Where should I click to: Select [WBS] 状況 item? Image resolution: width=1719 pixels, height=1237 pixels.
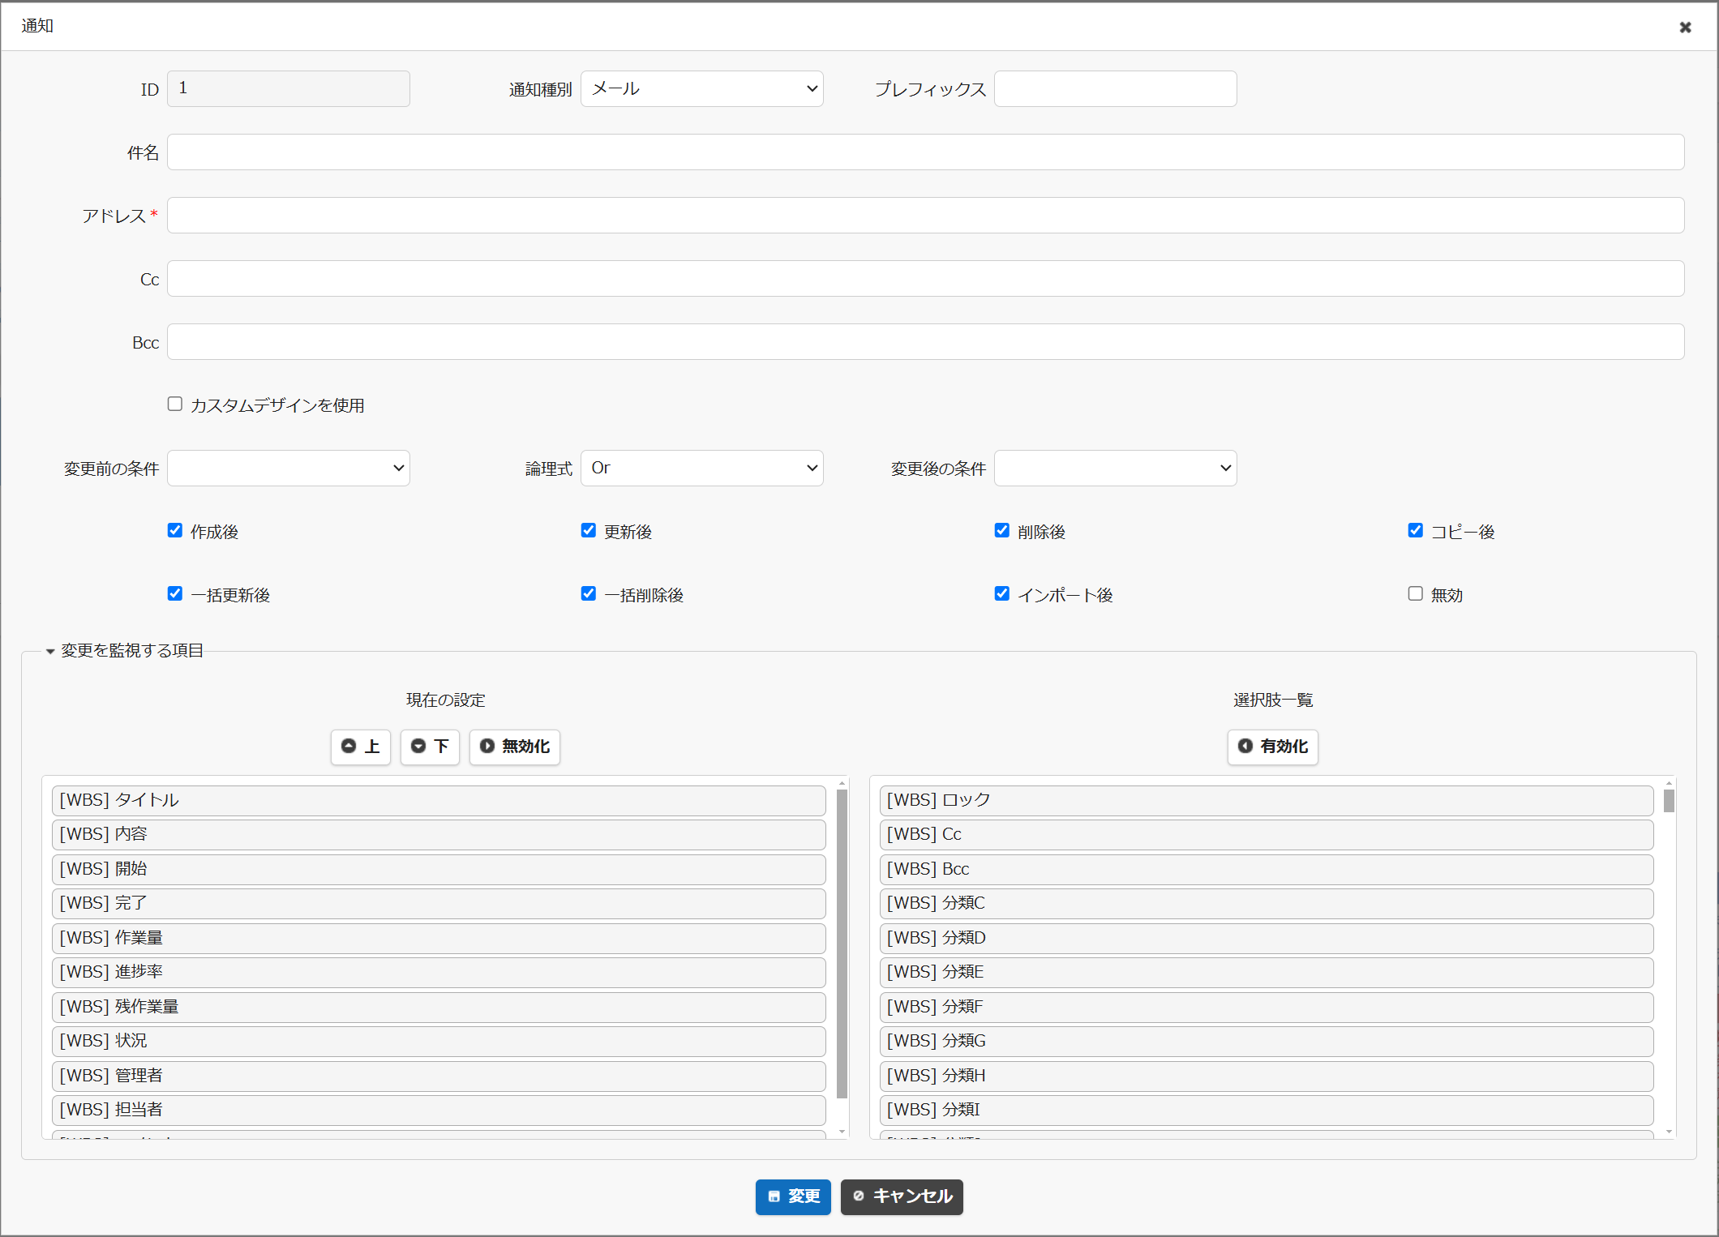(x=439, y=1041)
